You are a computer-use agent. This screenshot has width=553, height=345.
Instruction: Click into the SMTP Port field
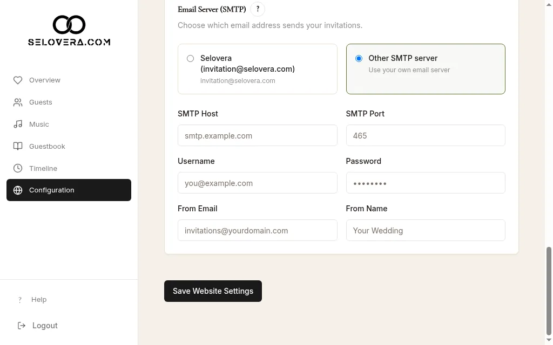[426, 135]
